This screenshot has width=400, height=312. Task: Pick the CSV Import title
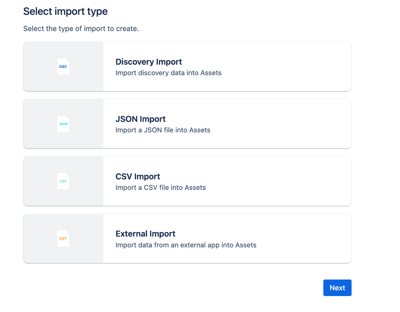click(137, 176)
